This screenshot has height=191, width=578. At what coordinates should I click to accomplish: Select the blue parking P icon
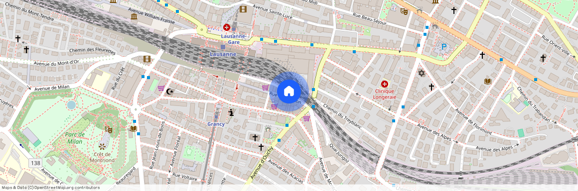(x=444, y=47)
